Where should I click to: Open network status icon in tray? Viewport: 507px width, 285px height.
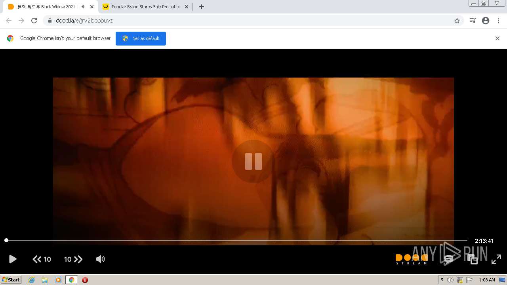460,280
